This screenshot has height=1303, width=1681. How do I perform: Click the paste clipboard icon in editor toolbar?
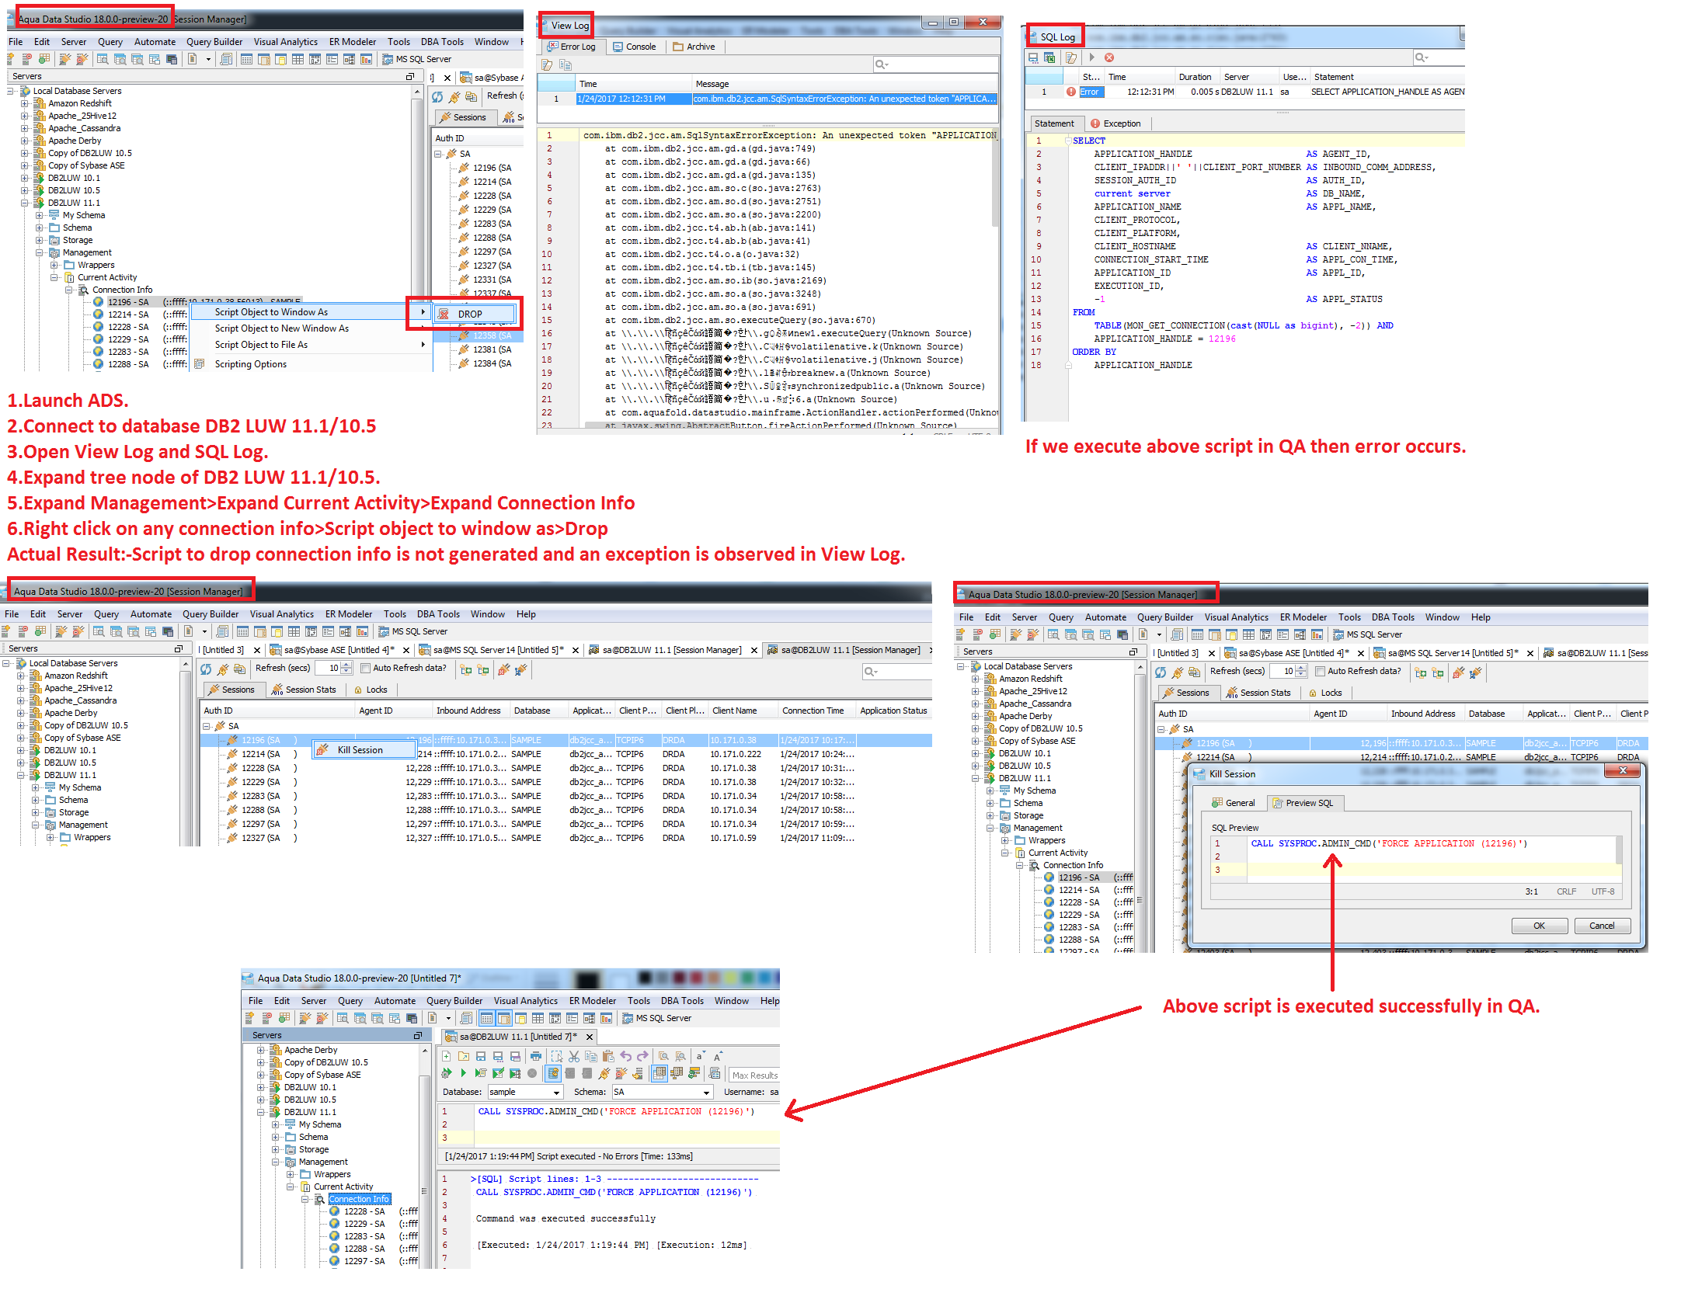point(608,1056)
